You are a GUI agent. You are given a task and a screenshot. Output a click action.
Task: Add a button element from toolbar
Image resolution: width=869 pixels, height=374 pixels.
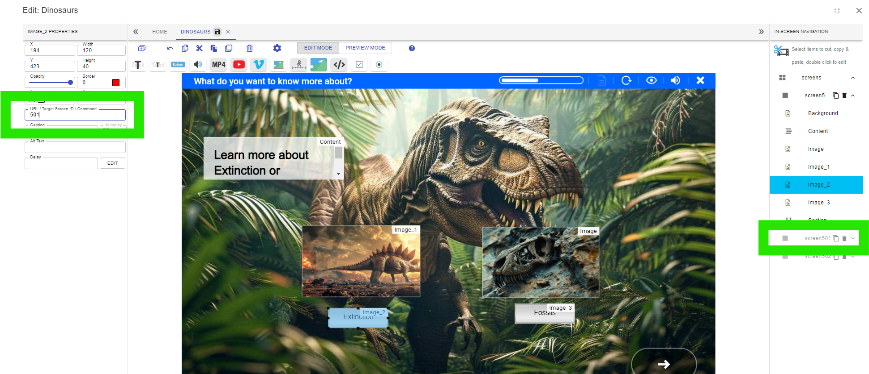(178, 65)
